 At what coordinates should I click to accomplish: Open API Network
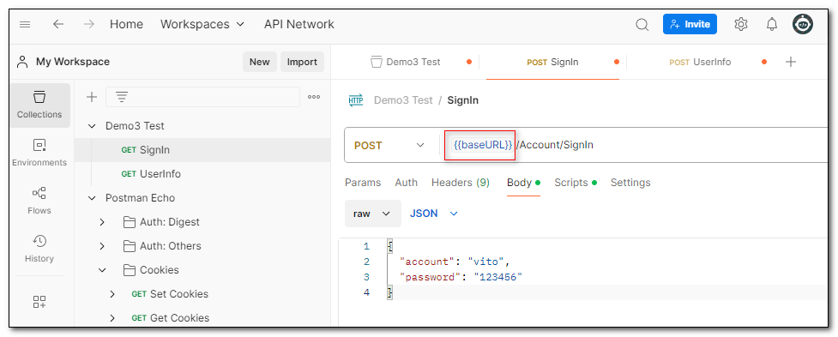(x=298, y=25)
